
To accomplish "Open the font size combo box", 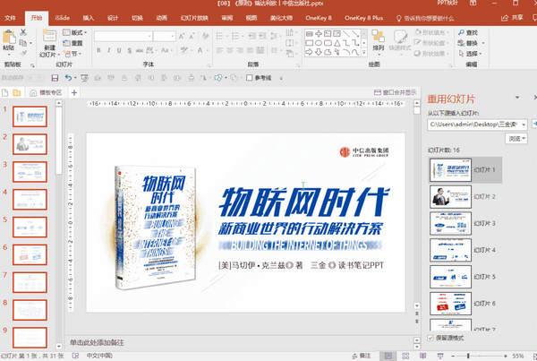I will [x=165, y=36].
